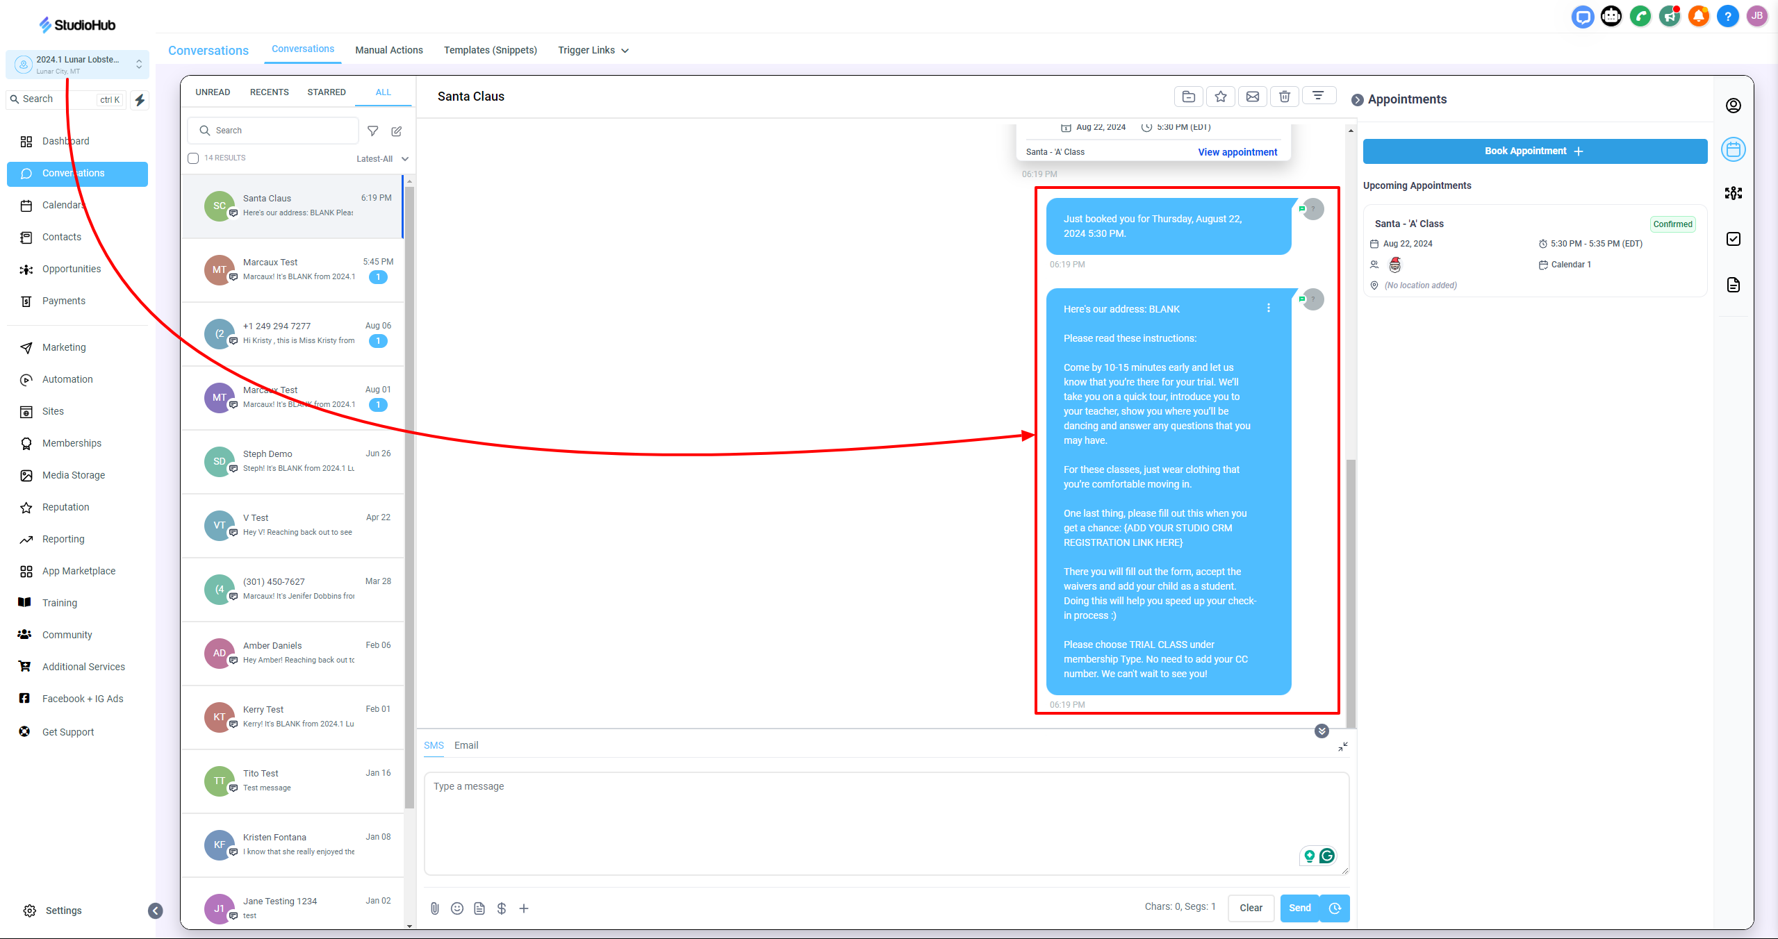
Task: Click the Book Appointment button
Action: point(1534,151)
